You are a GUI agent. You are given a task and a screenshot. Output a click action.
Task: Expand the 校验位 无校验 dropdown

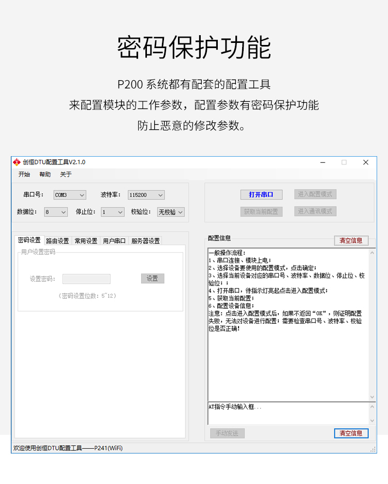click(171, 212)
